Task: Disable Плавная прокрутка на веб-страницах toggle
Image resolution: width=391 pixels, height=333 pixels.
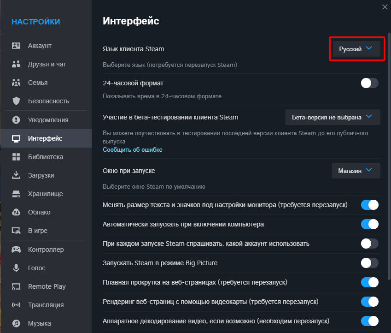Action: coord(369,282)
